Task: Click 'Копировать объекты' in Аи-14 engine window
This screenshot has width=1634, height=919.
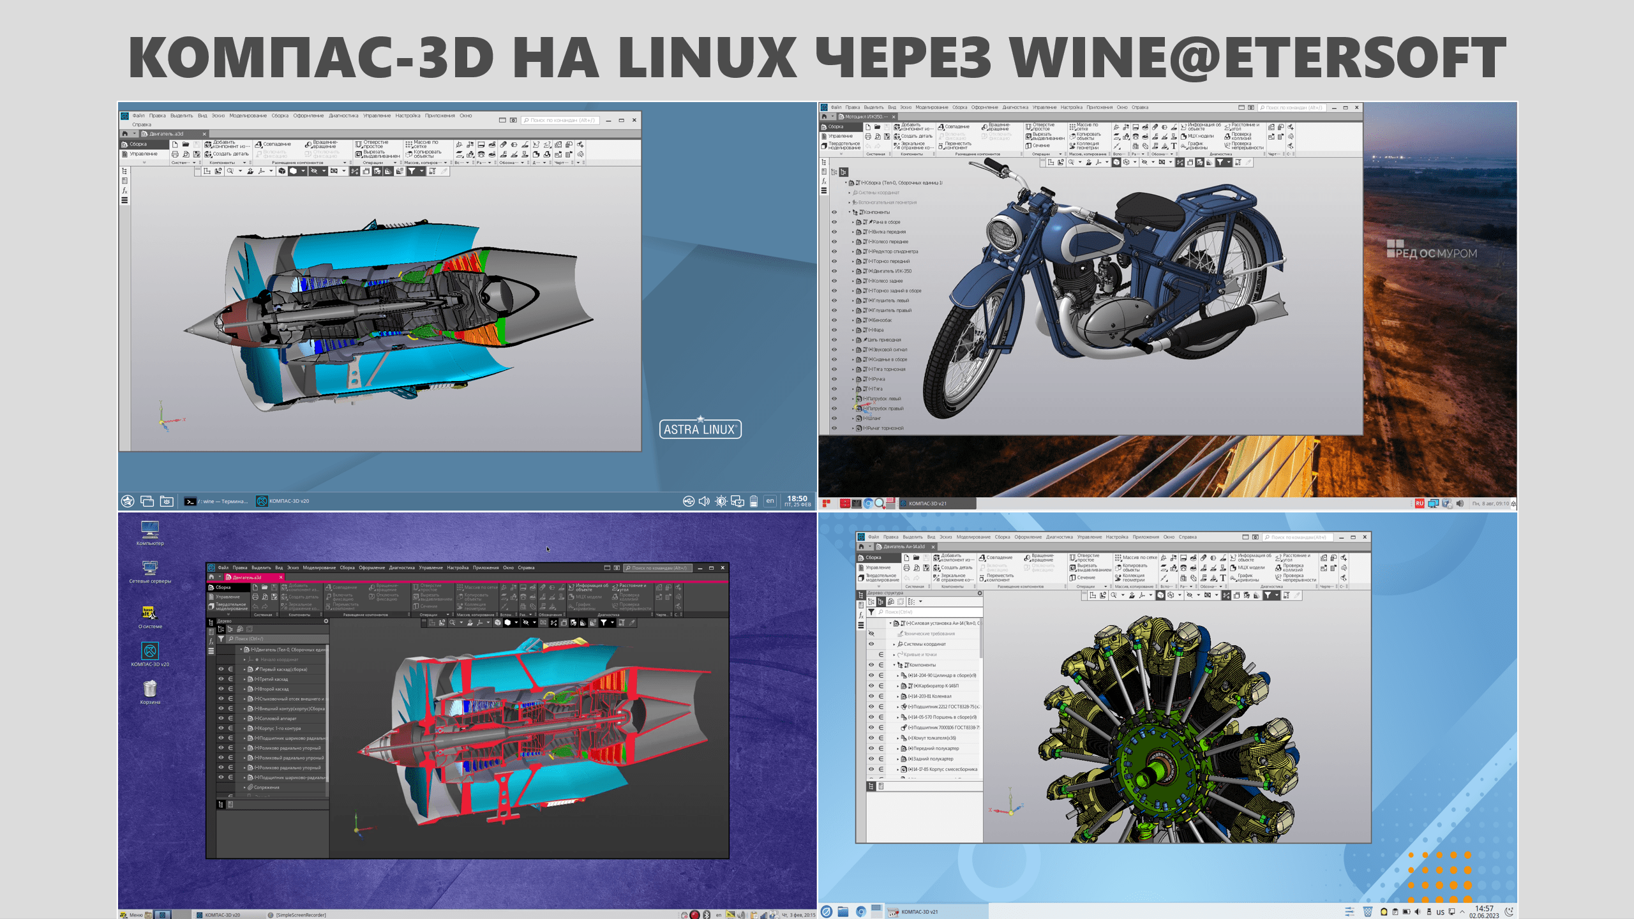Action: point(1131,567)
